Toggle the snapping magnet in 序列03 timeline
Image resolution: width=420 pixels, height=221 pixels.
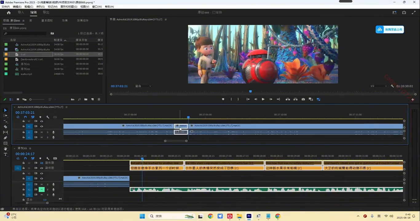(x=26, y=158)
